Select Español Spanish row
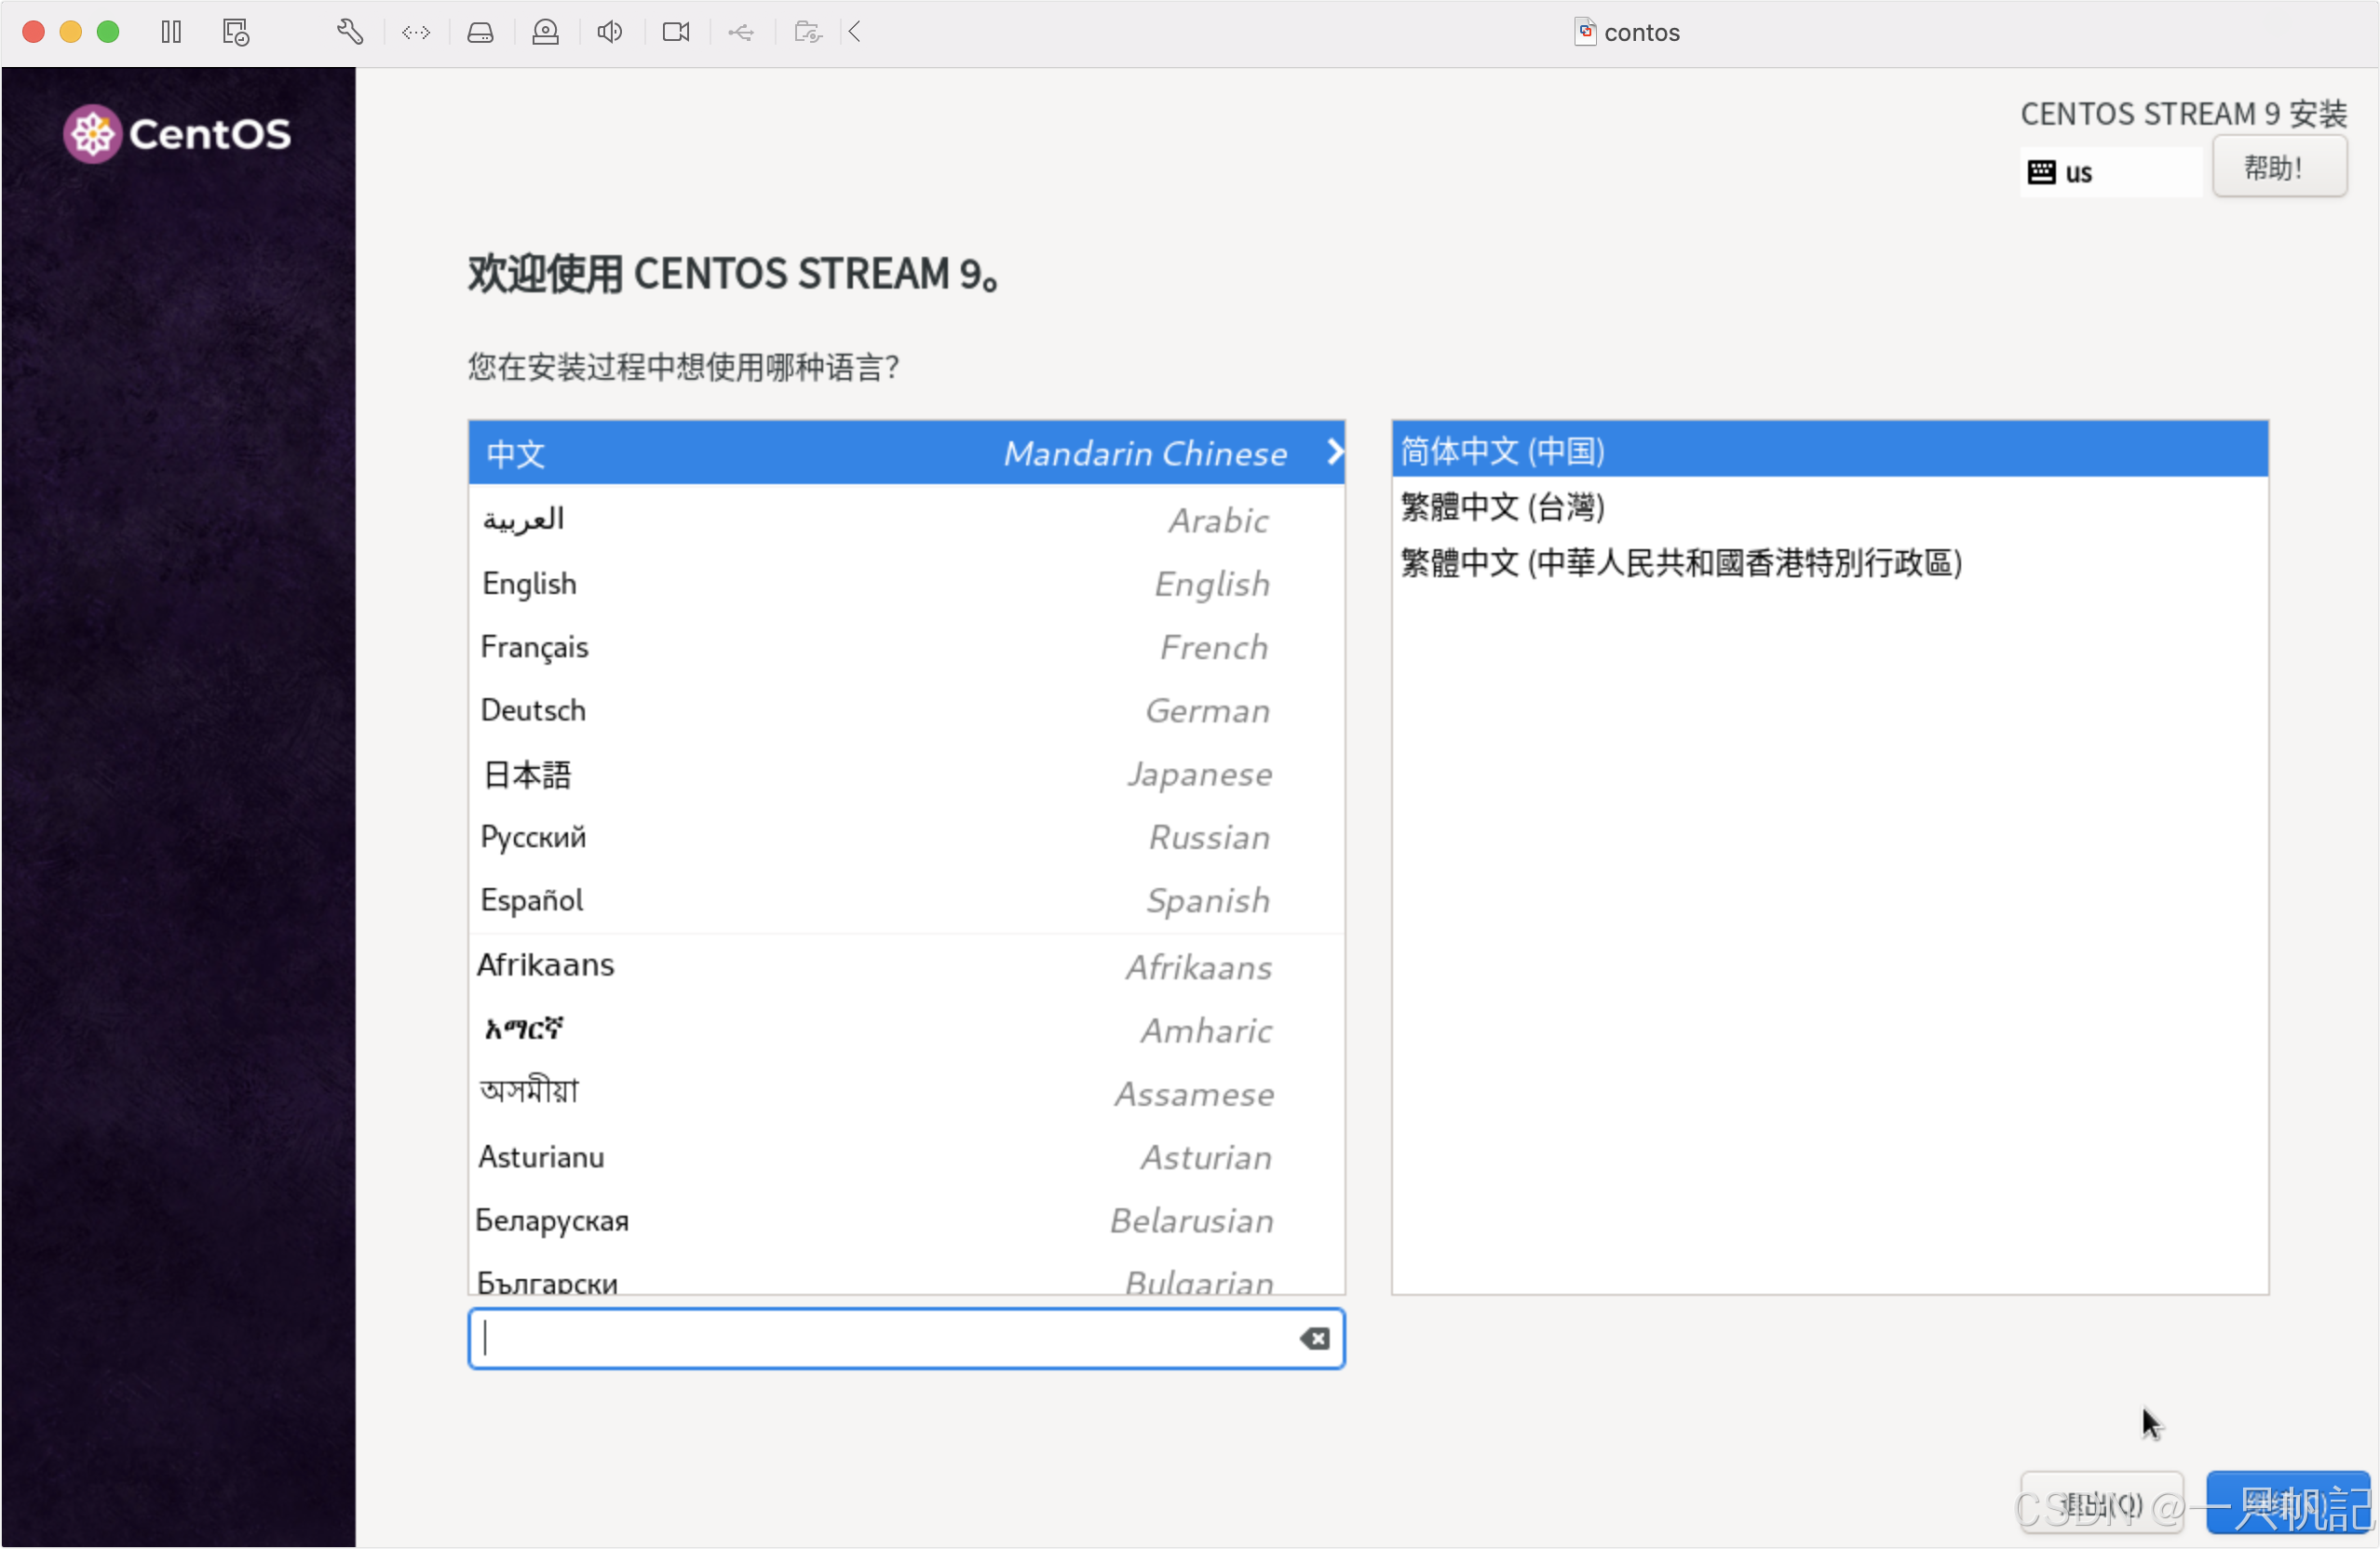Screen dimensions: 2380x1549 pos(906,900)
